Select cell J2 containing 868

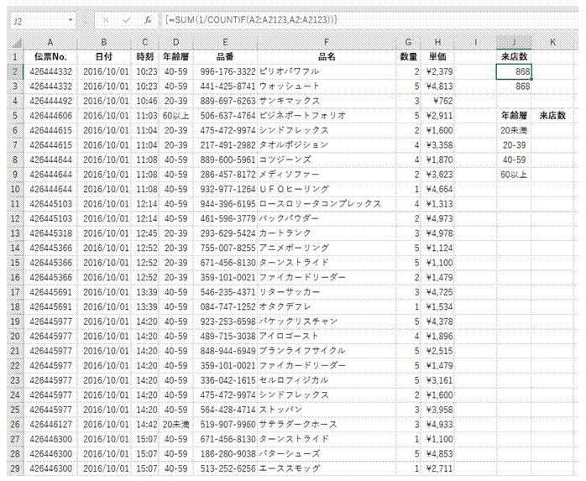tap(513, 71)
